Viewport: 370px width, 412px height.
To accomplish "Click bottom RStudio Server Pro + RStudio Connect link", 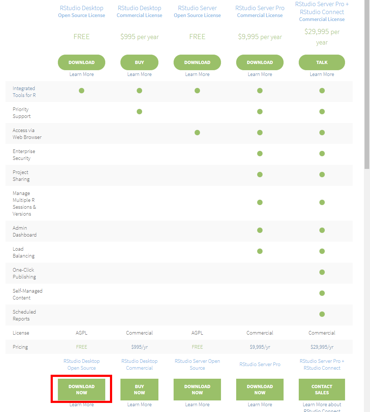I will [x=322, y=365].
